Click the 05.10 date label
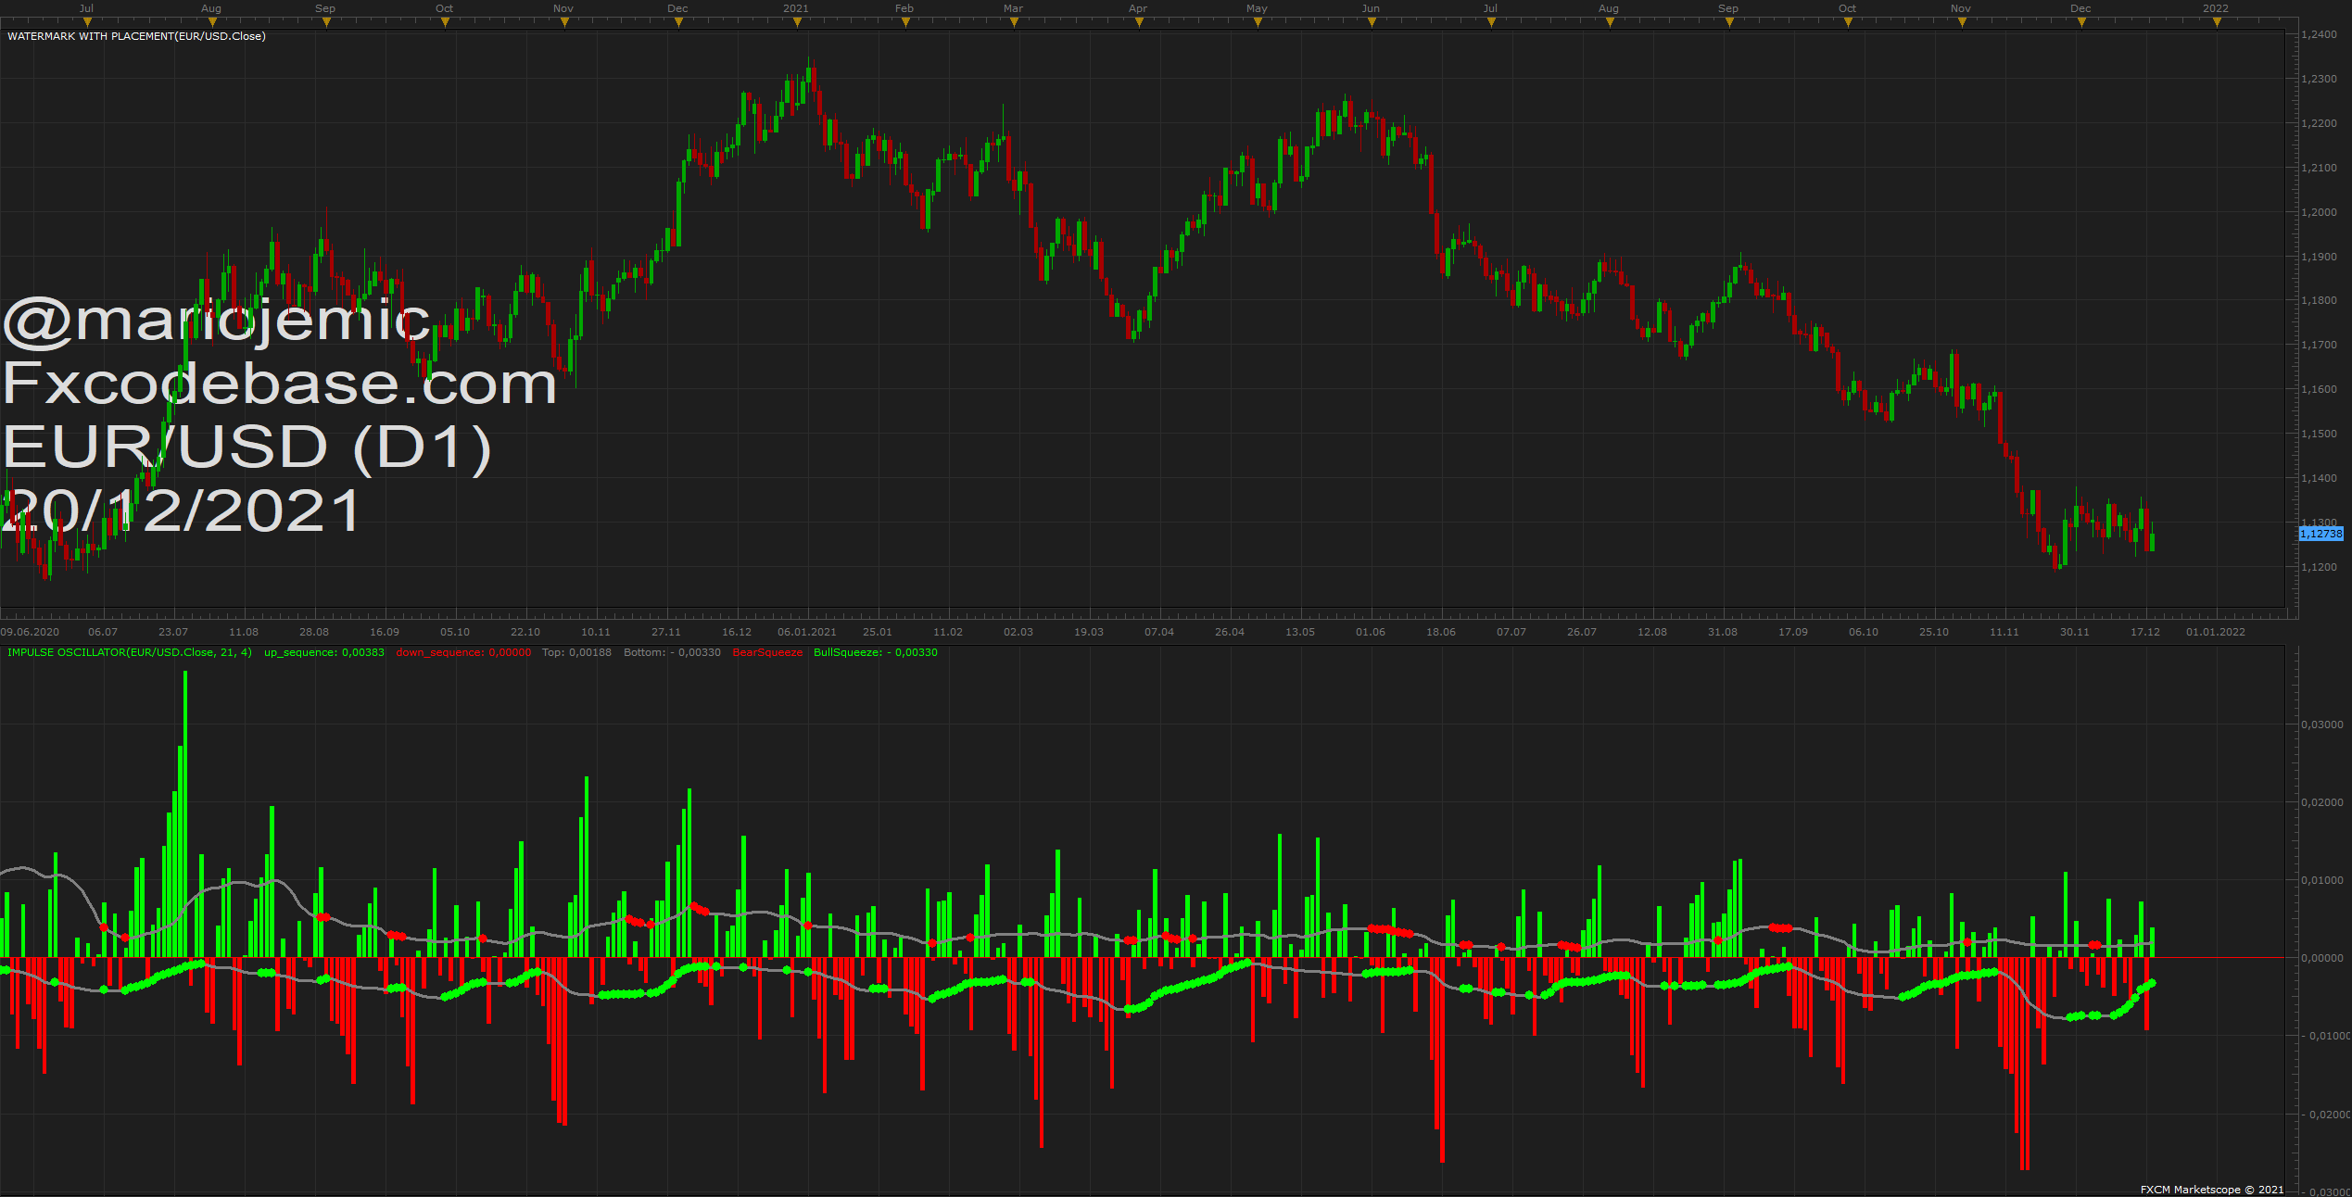This screenshot has height=1197, width=2352. 455,632
